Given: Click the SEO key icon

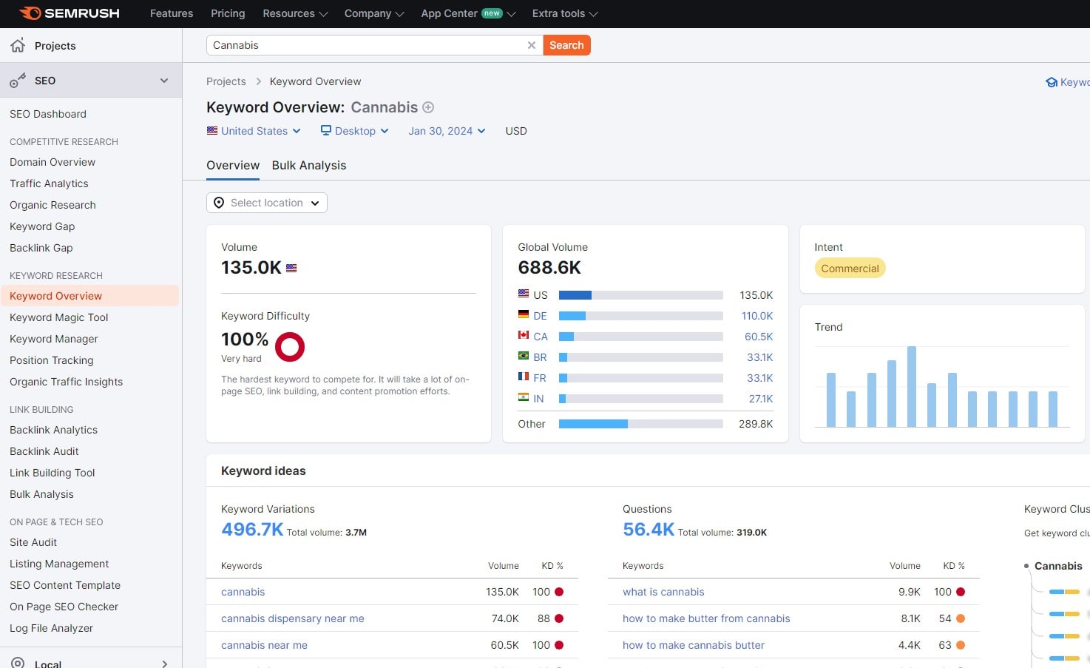Looking at the screenshot, I should [x=18, y=81].
